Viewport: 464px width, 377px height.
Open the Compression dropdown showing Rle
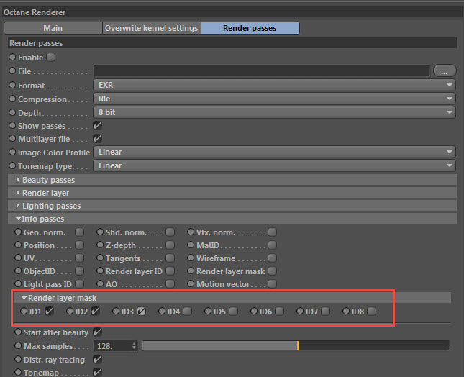[x=274, y=99]
